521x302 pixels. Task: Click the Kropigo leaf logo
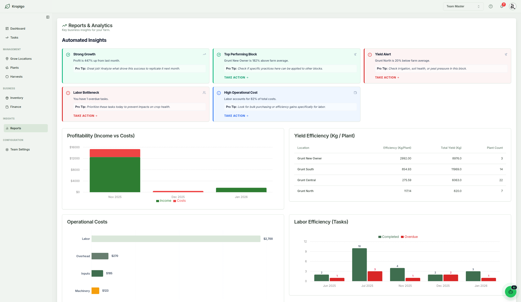(x=7, y=6)
